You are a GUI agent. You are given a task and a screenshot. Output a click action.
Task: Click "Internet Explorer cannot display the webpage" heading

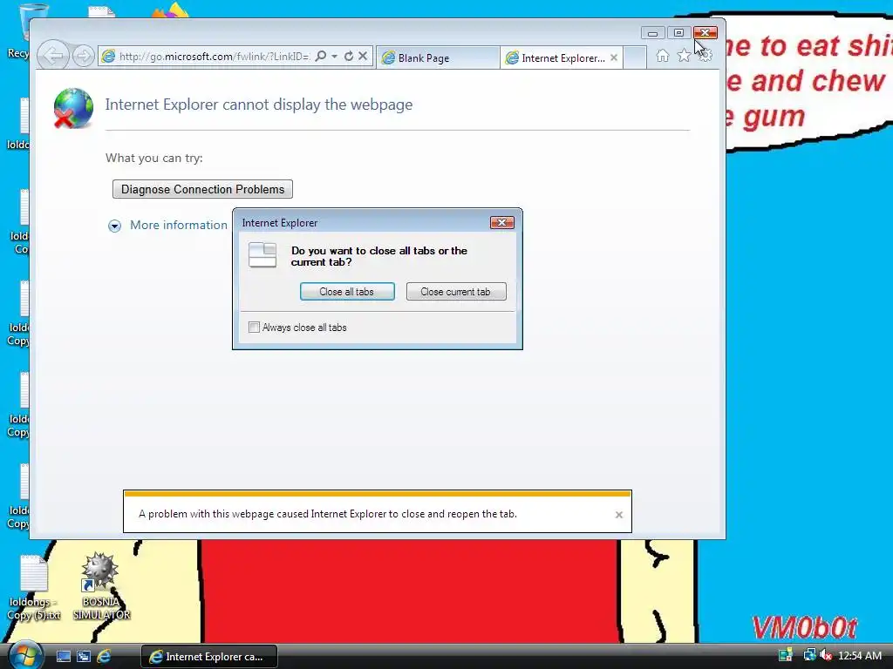258,105
